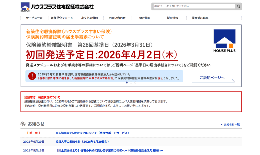The height and width of the screenshot is (155, 260).
Task: Open the お問い合わせ menu item
Action: (x=117, y=18)
